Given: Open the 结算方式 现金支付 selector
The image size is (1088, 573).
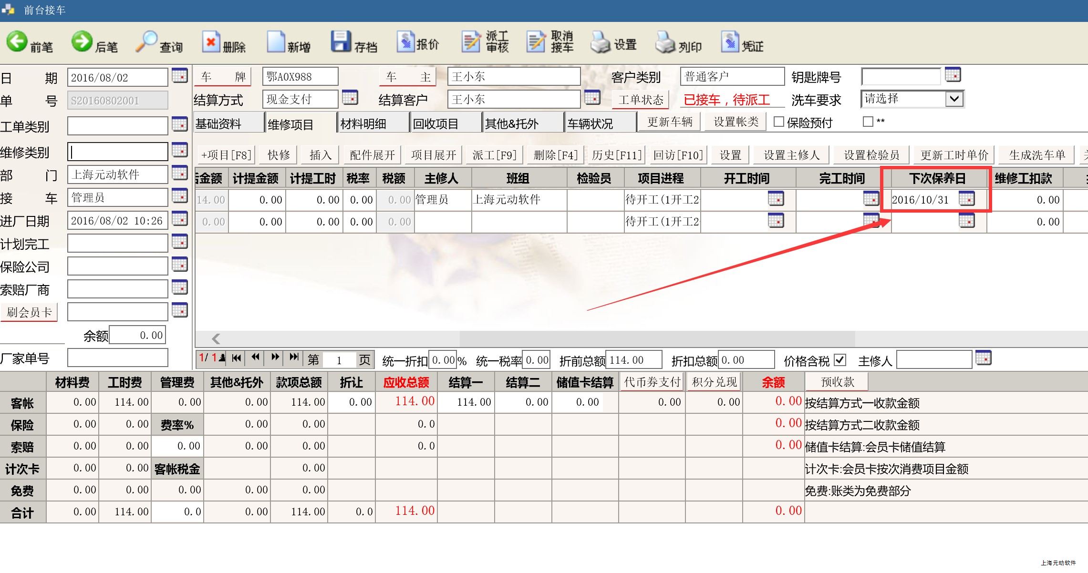Looking at the screenshot, I should pos(350,98).
